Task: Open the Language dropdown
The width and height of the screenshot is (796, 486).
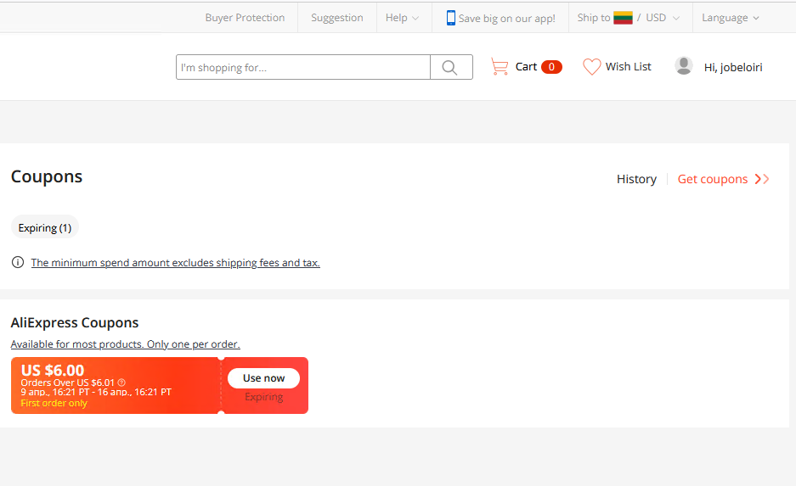Action: [731, 18]
